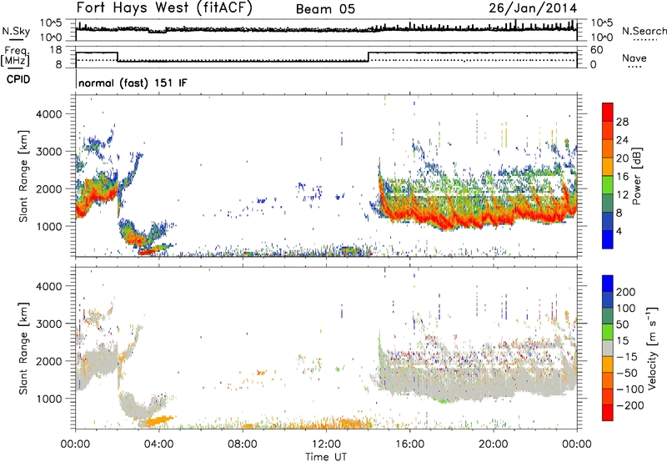The image size is (667, 462).
Task: Click the date '26/Jan/2014'
Action: tap(533, 8)
